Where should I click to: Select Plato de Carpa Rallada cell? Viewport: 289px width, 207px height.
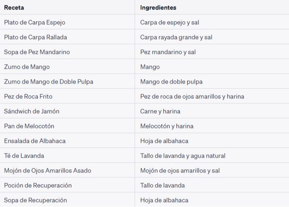pyautogui.click(x=35, y=37)
